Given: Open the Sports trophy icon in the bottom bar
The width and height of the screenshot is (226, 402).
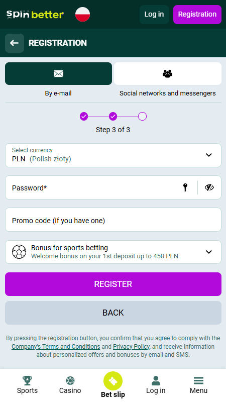Looking at the screenshot, I should (x=27, y=380).
